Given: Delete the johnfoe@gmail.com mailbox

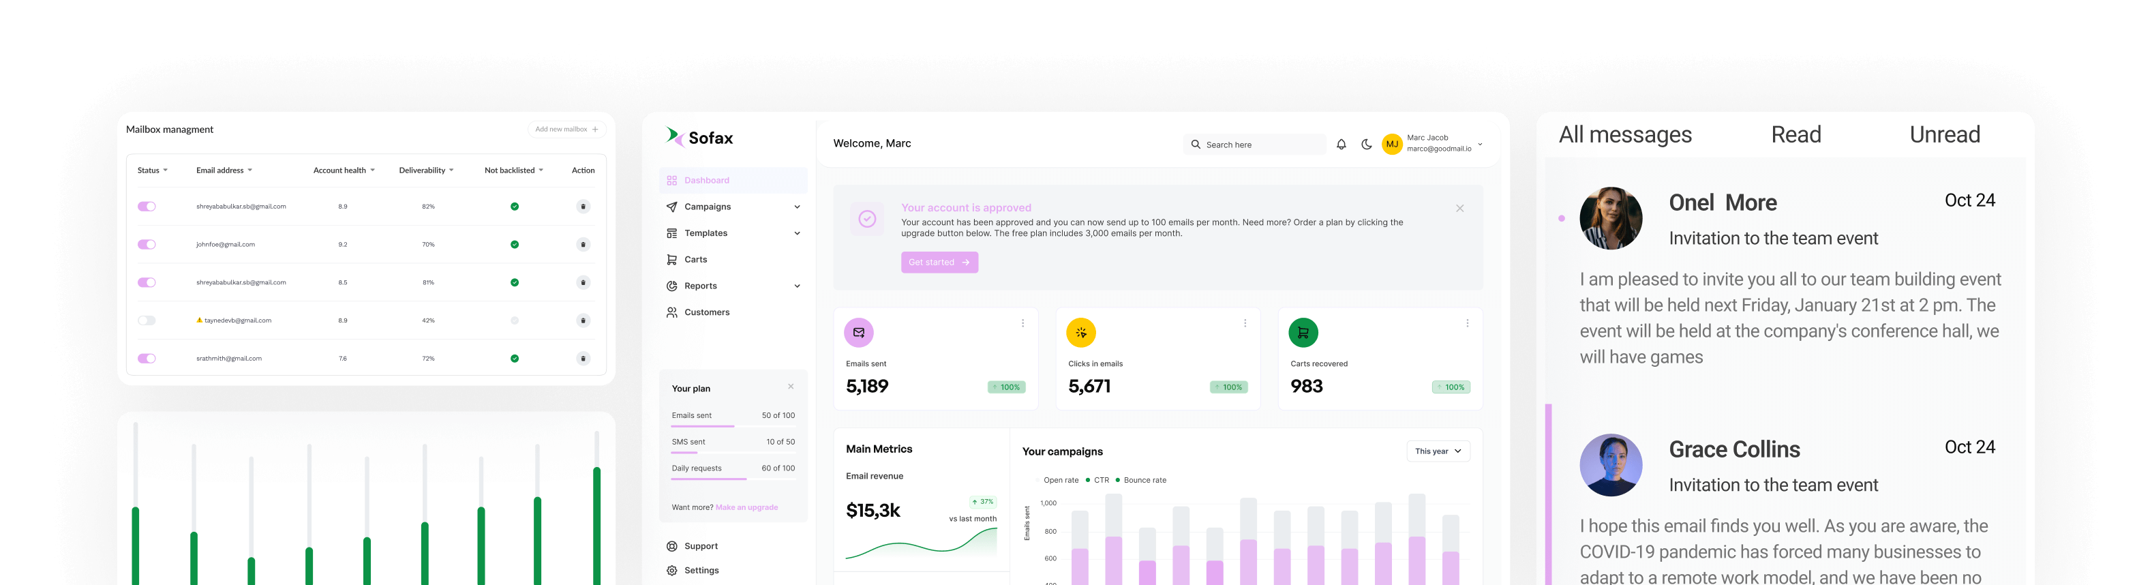Looking at the screenshot, I should [583, 245].
